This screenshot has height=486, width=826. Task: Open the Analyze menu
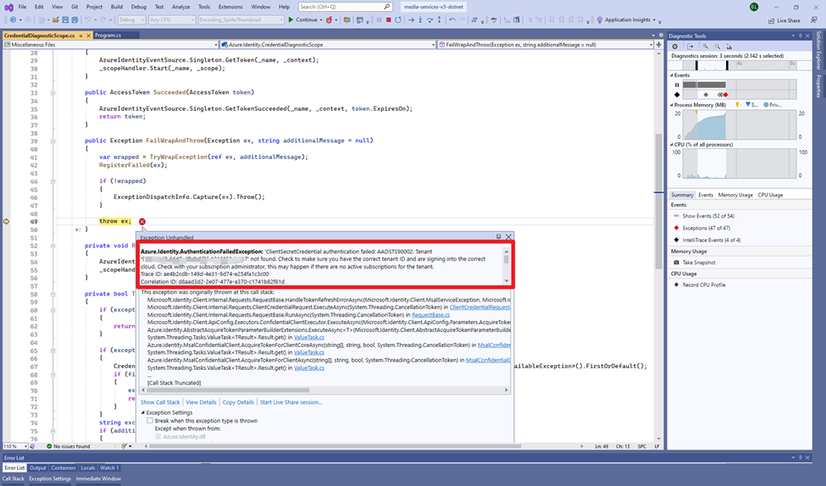coord(180,7)
